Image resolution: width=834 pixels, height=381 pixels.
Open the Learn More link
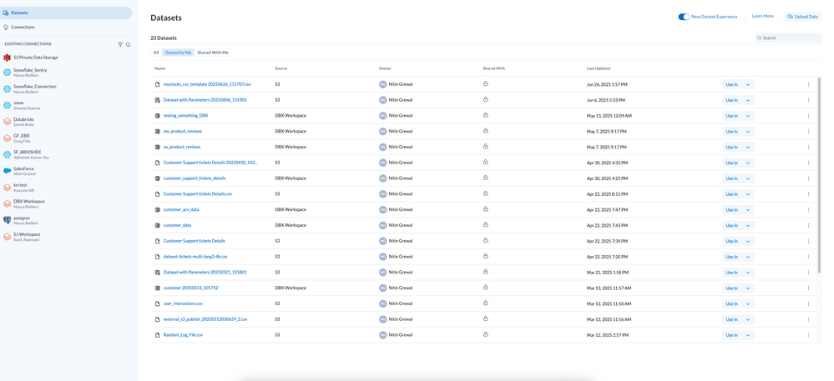[x=762, y=17]
